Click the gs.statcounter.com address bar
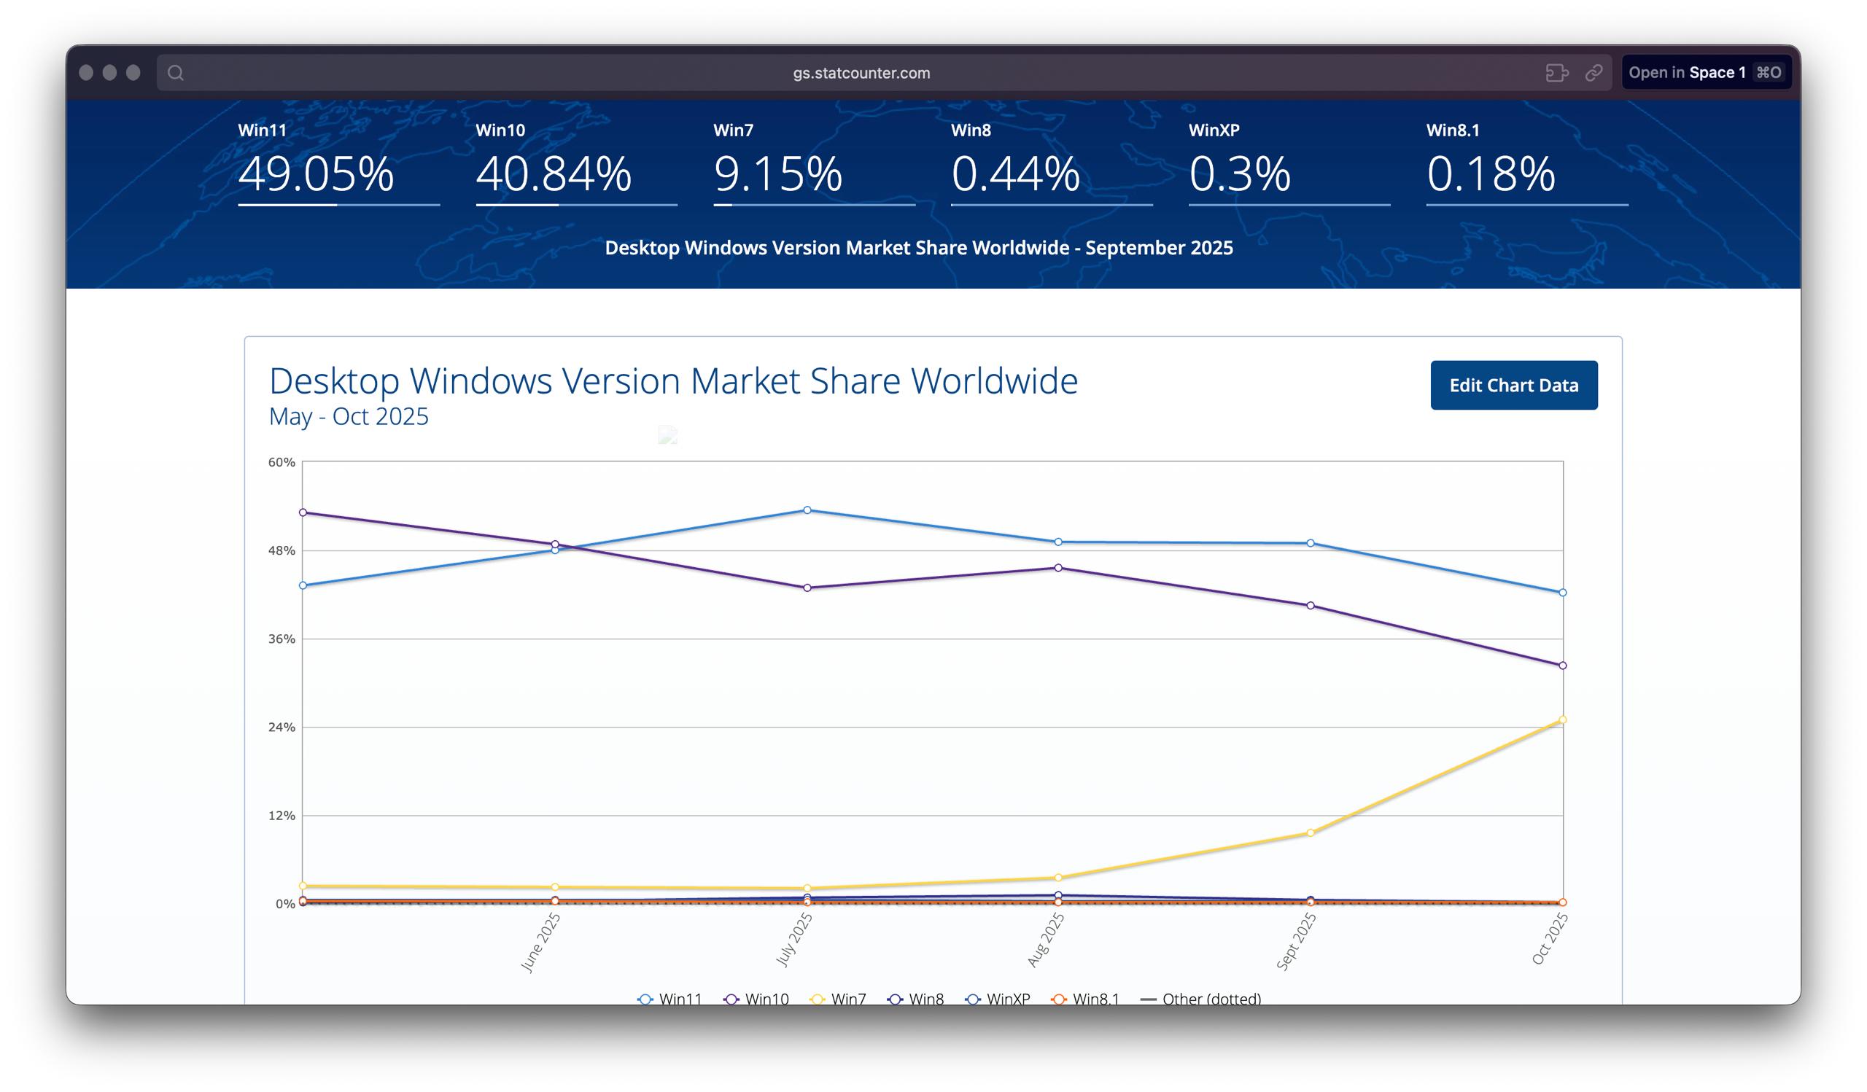 pyautogui.click(x=861, y=73)
